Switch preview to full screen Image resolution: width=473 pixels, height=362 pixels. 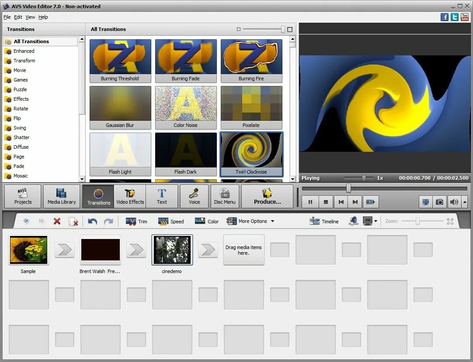pyautogui.click(x=426, y=202)
